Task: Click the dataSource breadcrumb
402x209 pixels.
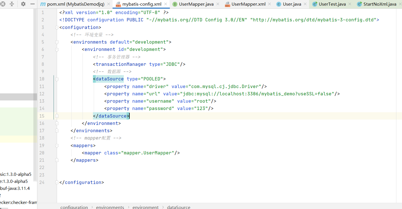Action: point(179,207)
